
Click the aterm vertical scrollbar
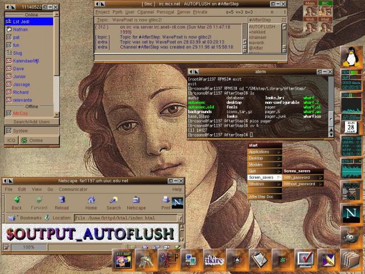coord(331,107)
